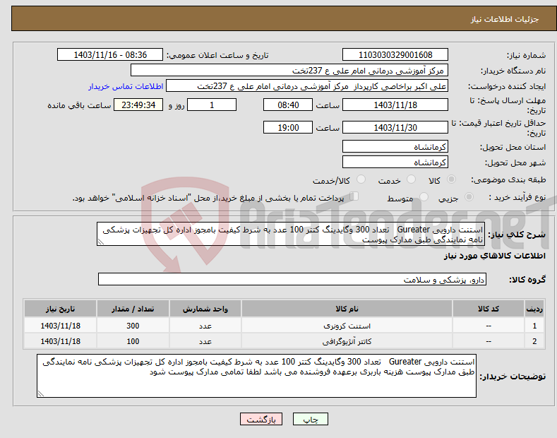Click the response deadline date 1403/11/18 field

[x=395, y=105]
